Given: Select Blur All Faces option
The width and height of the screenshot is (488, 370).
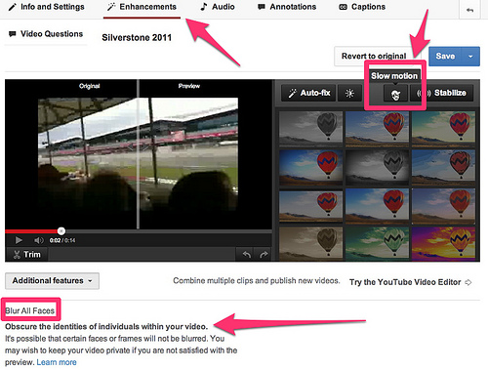Looking at the screenshot, I should click(x=30, y=310).
